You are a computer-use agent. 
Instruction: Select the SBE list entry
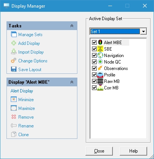click(x=108, y=49)
